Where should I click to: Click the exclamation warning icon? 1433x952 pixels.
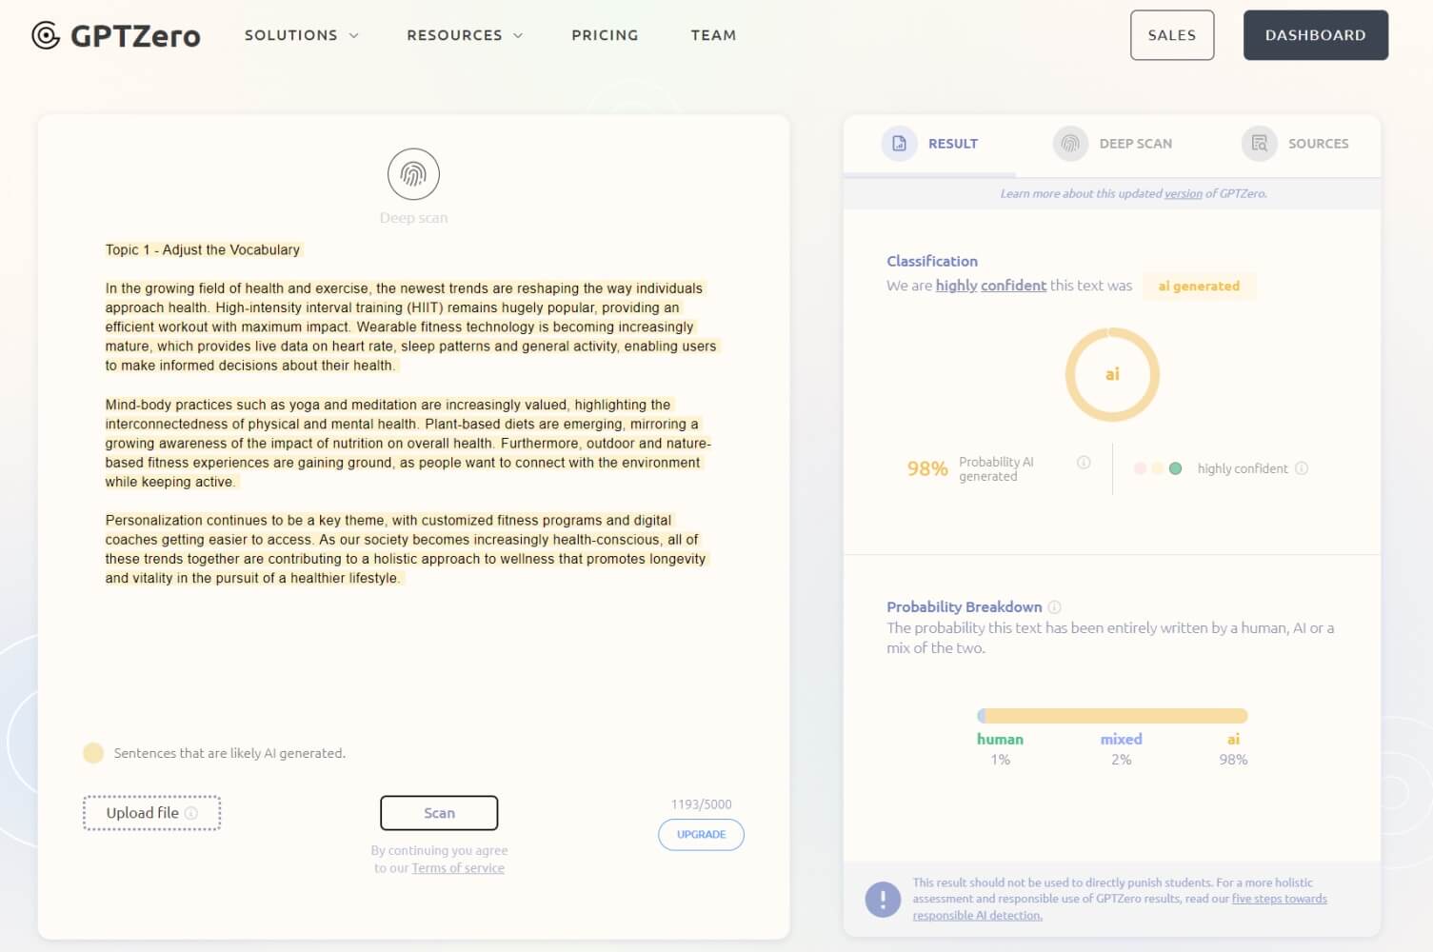(883, 899)
